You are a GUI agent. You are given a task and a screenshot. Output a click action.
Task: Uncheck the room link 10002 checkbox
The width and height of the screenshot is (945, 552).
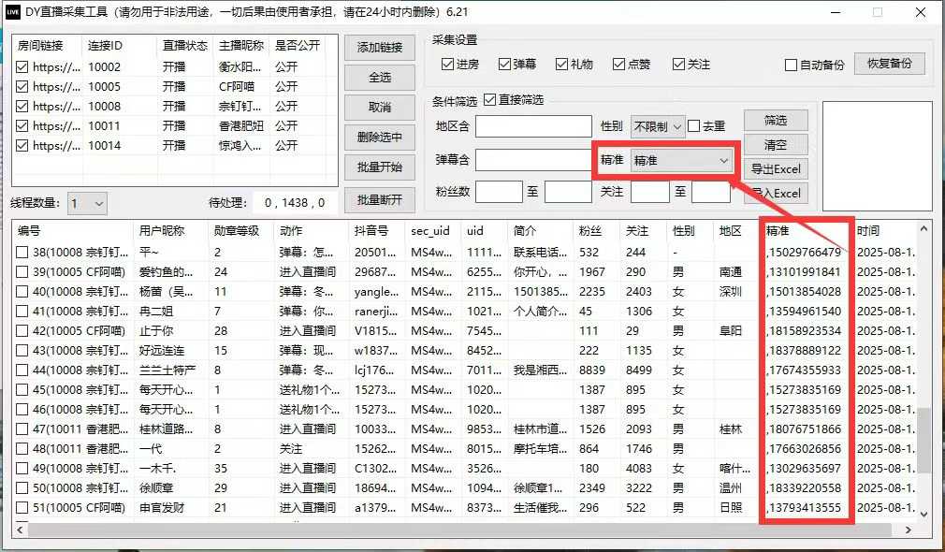coord(22,66)
